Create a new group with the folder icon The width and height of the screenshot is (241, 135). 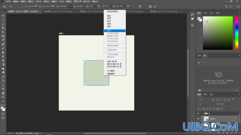coord(227,133)
